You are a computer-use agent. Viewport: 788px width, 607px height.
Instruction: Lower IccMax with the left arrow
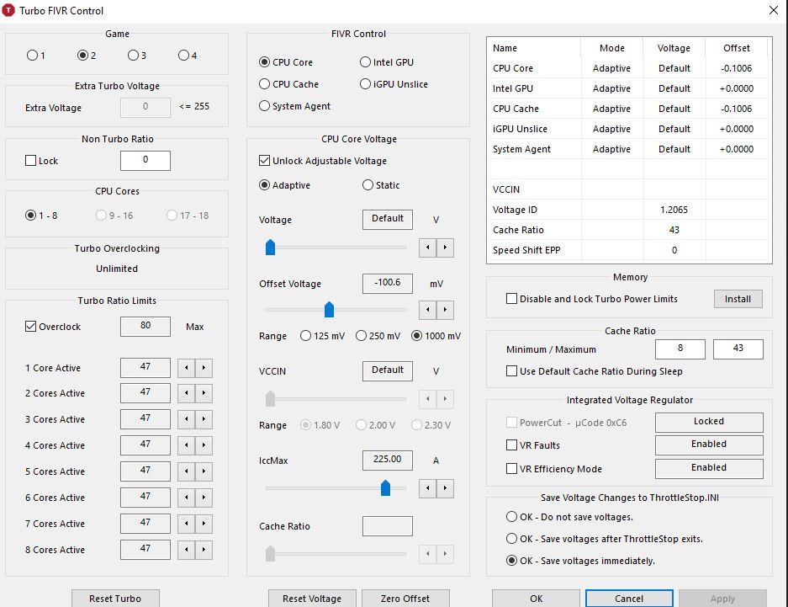(428, 488)
